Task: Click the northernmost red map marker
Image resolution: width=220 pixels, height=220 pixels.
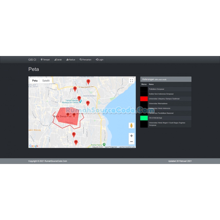Action: click(x=88, y=82)
